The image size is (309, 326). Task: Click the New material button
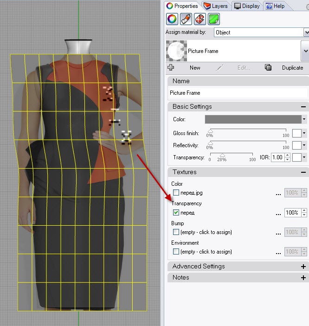click(195, 68)
